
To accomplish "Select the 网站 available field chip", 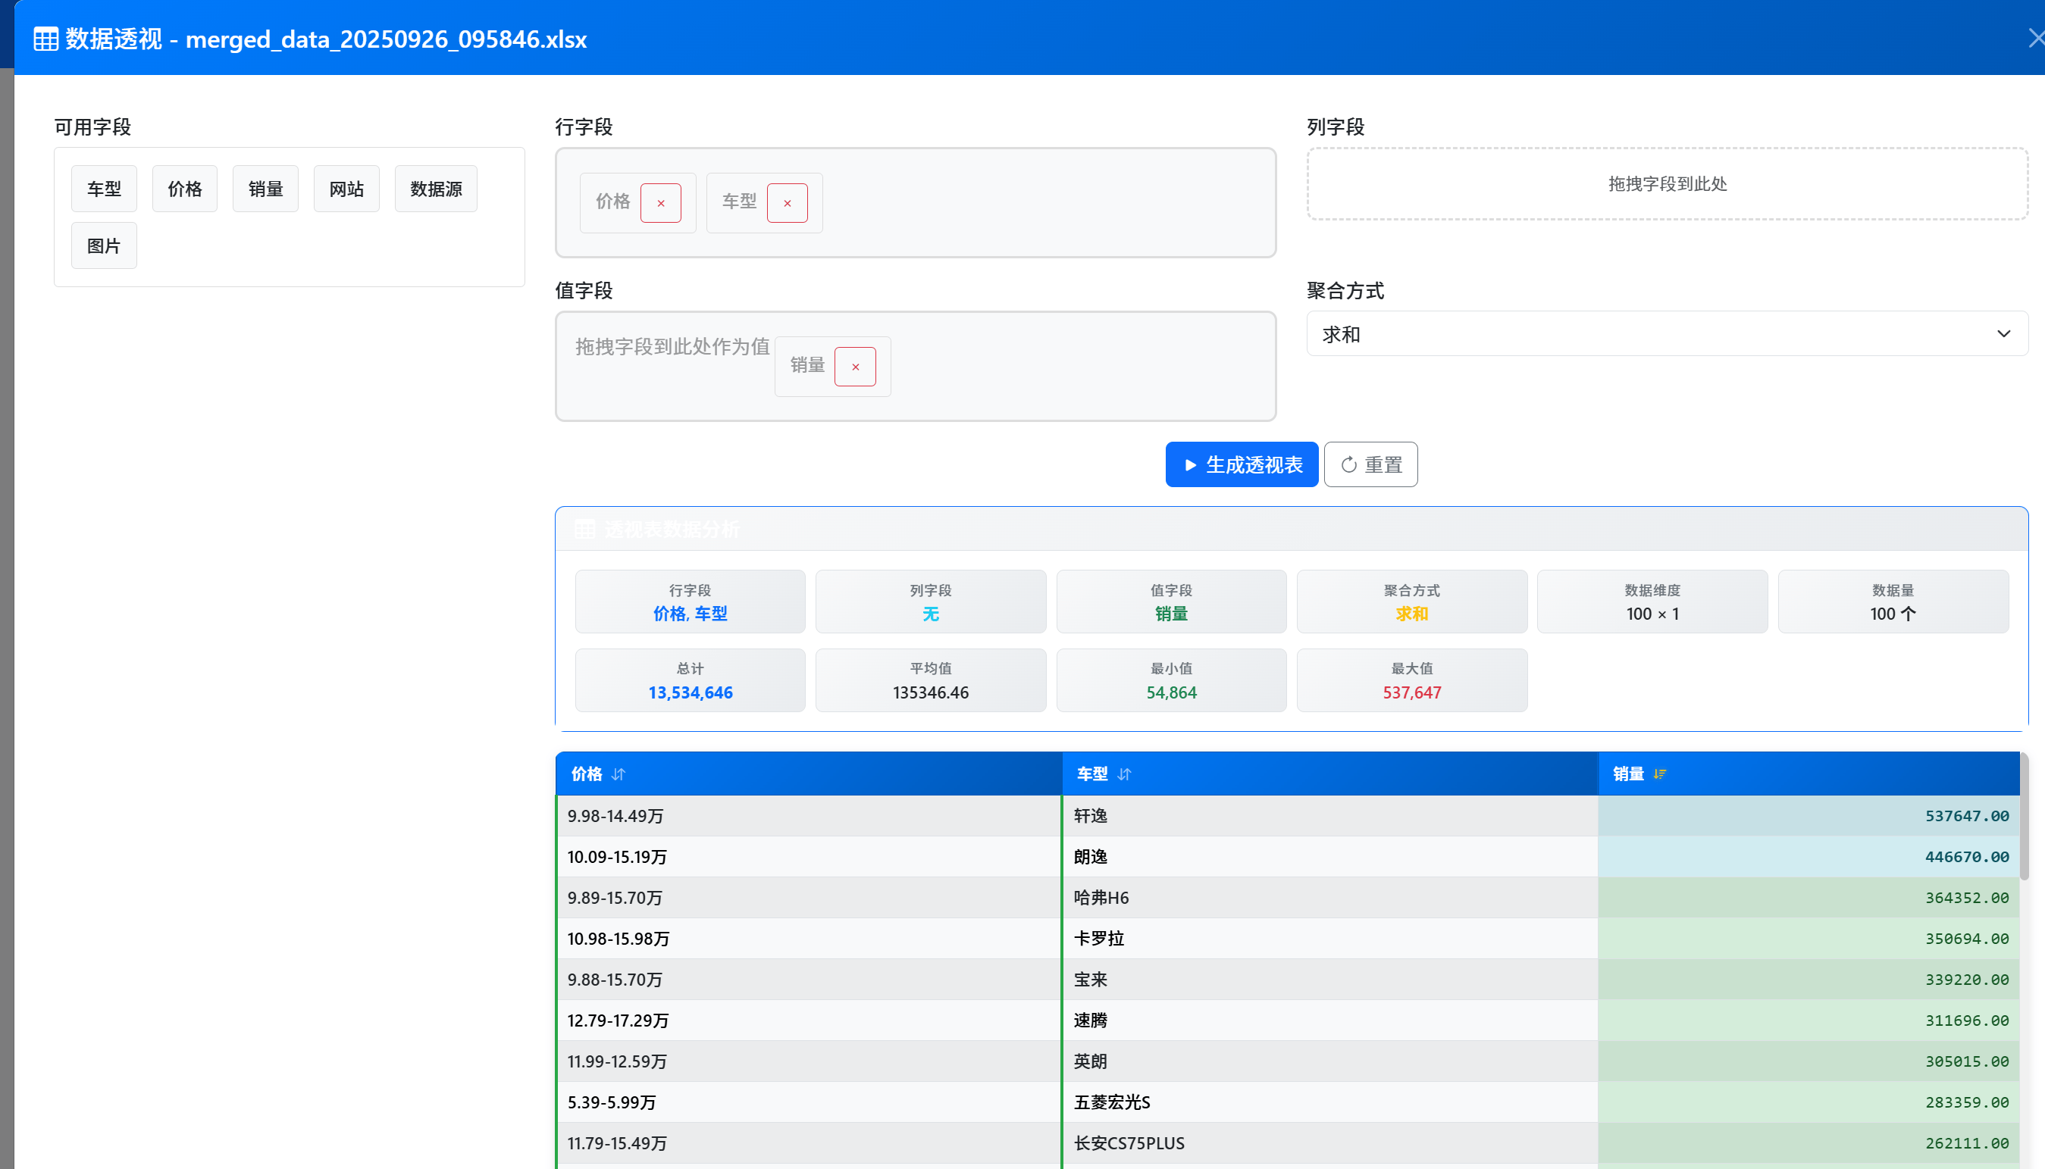I will pyautogui.click(x=346, y=189).
